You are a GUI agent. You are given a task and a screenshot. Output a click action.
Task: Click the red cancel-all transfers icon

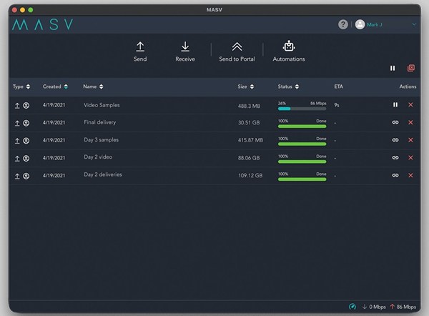pos(410,68)
